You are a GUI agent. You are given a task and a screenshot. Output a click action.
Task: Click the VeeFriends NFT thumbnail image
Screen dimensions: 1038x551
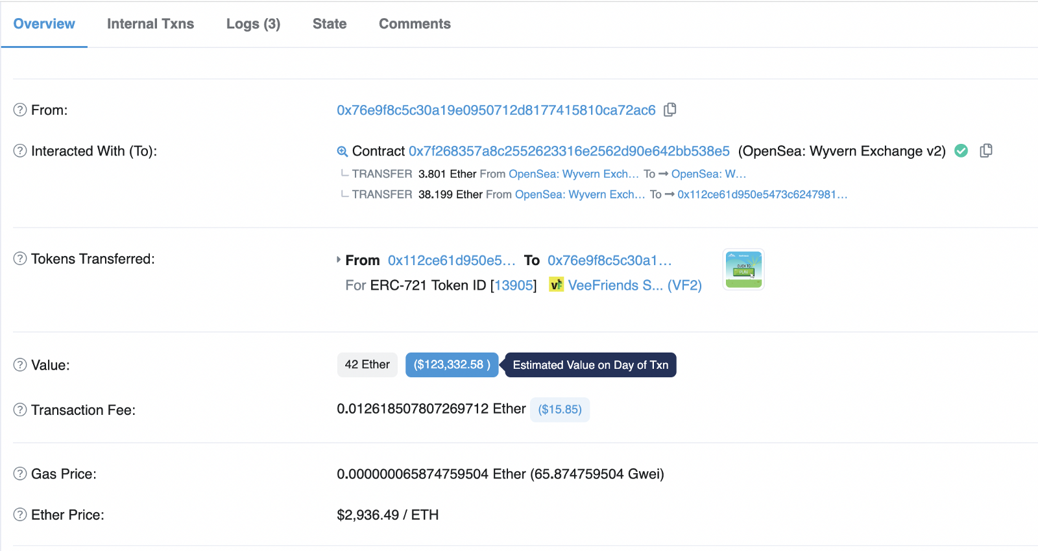[x=743, y=269]
